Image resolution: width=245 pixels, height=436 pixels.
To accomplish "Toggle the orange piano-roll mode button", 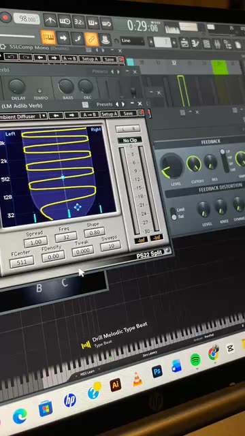I will 48,37.
